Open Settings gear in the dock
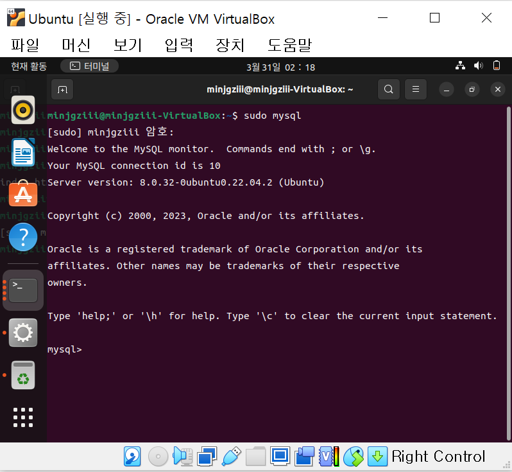 23,333
